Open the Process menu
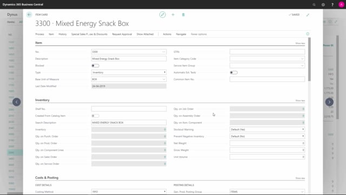This screenshot has height=195, width=346. (39, 34)
